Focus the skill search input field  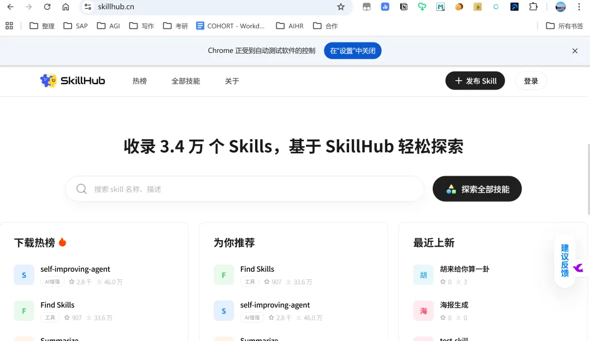point(245,189)
